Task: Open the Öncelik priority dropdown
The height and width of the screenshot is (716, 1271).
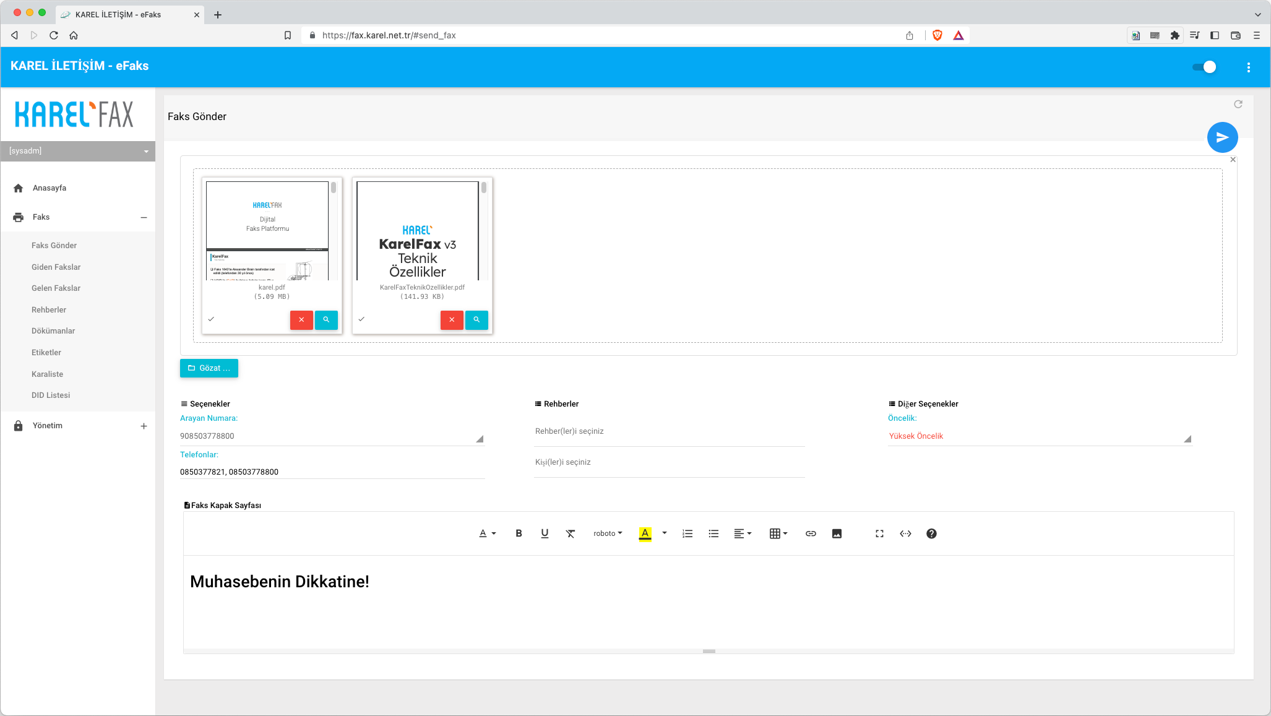Action: [x=1039, y=436]
